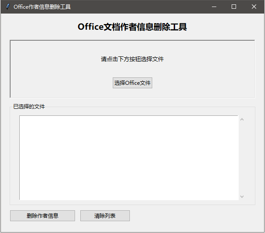The width and height of the screenshot is (265, 233).
Task: Click the text 请点击下方按钮选择文件
Action: point(132,59)
